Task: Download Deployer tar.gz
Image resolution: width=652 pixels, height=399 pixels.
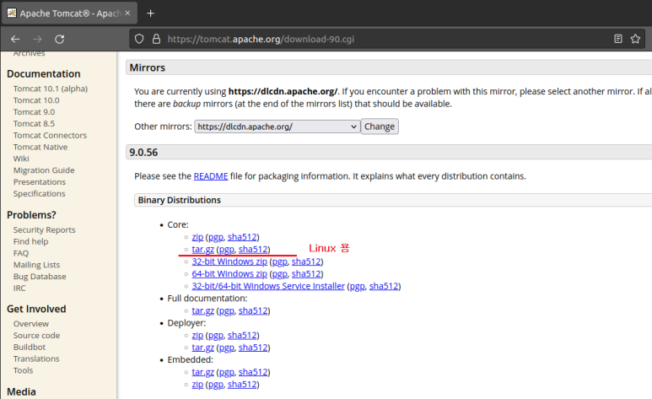Action: point(203,348)
